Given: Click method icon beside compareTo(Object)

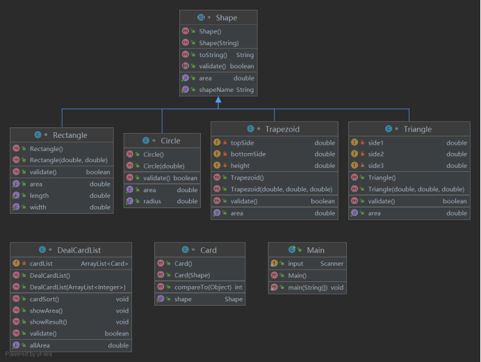Looking at the screenshot, I should tap(161, 287).
